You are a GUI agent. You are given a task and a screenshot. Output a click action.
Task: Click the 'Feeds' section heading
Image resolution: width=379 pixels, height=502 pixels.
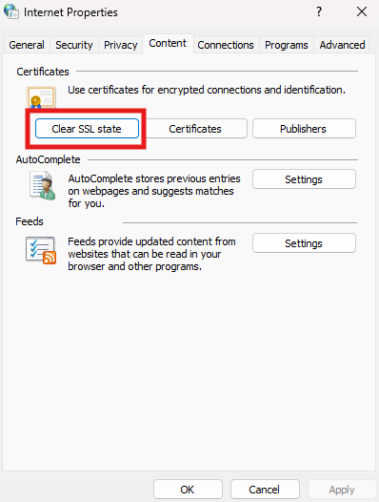30,221
